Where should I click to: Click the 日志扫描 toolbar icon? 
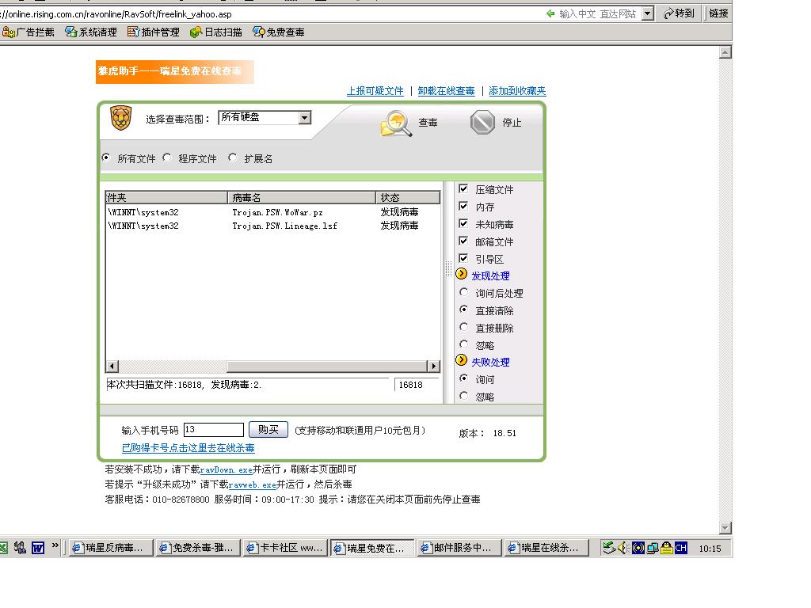pyautogui.click(x=196, y=32)
